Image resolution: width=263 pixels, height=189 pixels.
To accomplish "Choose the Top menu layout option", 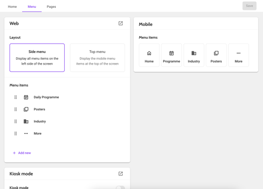I will tap(97, 58).
